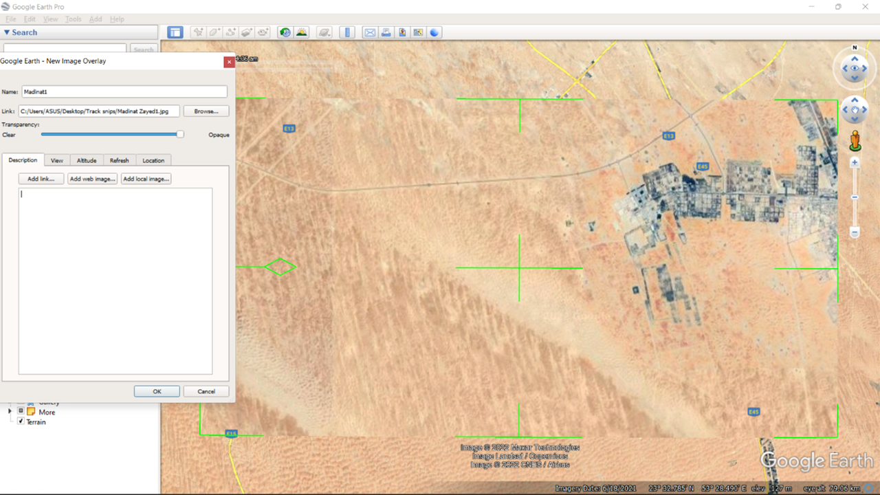The image size is (880, 495).
Task: Click the green diamond rotation handle on overlay
Action: (280, 267)
